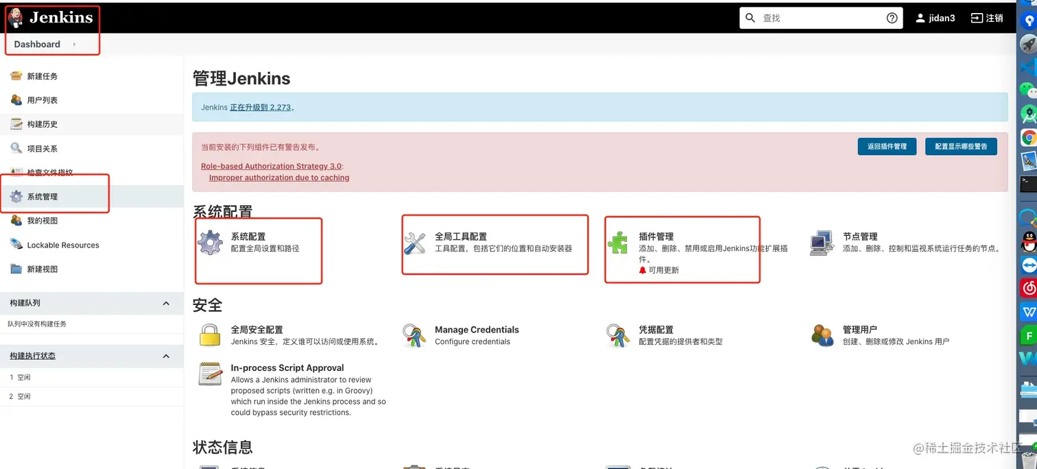Open jidan3 user profile
The width and height of the screenshot is (1037, 469).
tap(935, 18)
